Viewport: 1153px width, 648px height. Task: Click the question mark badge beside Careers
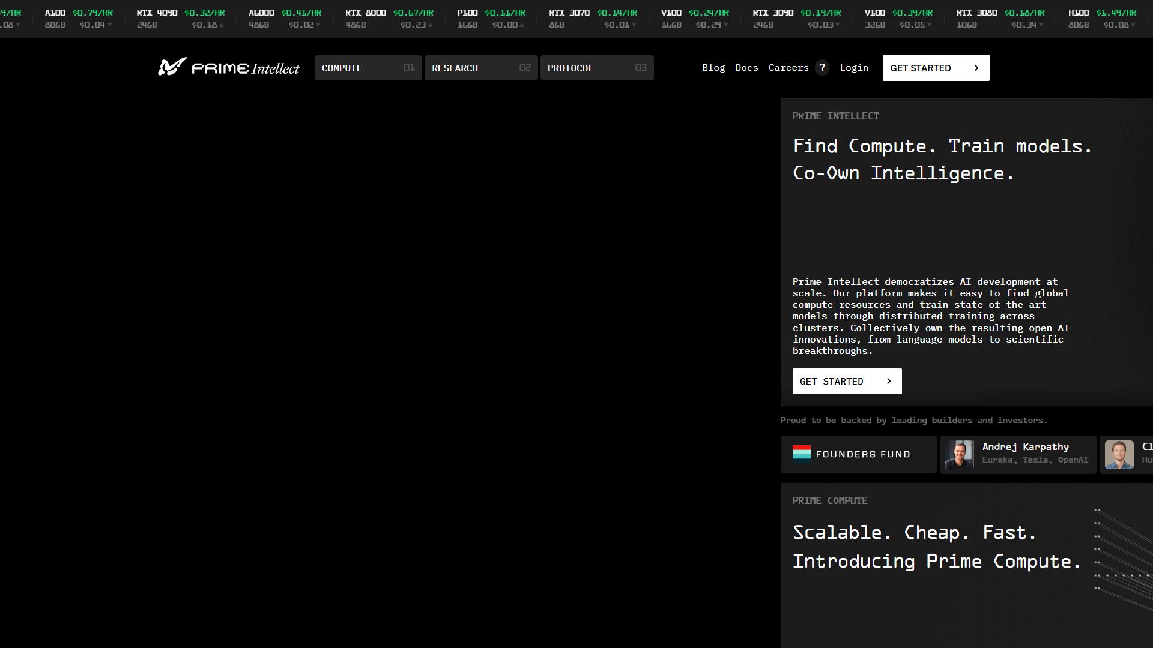click(x=822, y=68)
